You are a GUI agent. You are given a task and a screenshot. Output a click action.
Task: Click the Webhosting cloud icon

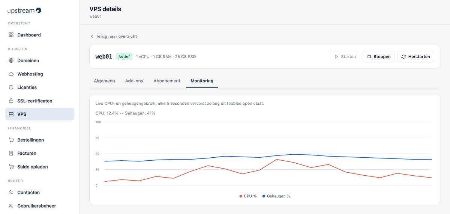tap(11, 74)
